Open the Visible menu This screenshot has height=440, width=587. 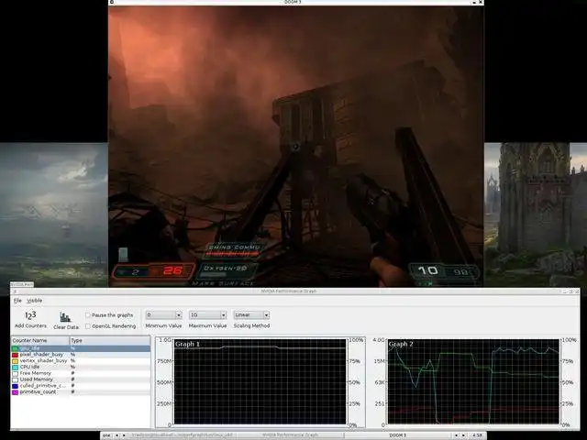click(x=35, y=301)
